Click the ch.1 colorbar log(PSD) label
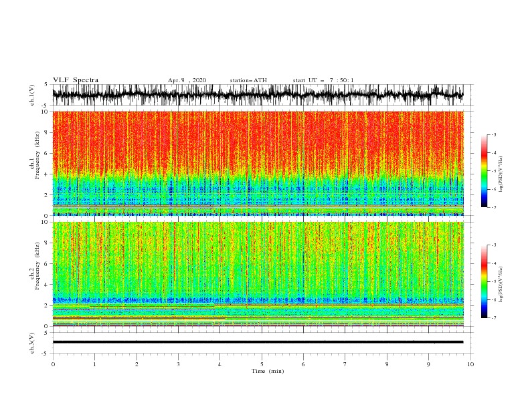Screen dimensions: 530x409 point(501,174)
